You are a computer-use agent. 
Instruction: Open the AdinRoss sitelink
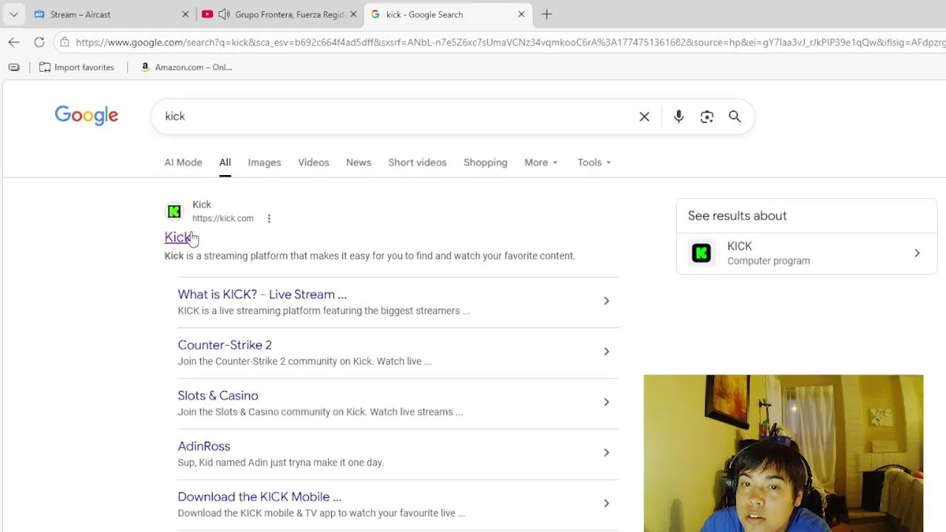point(204,446)
